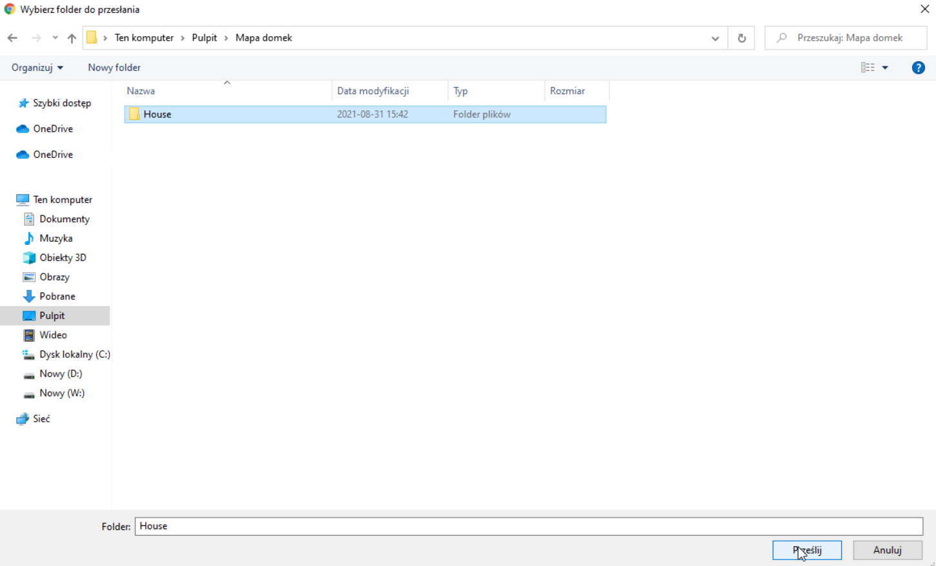Open the Pobrane downloads folder
The width and height of the screenshot is (936, 566).
tap(57, 297)
